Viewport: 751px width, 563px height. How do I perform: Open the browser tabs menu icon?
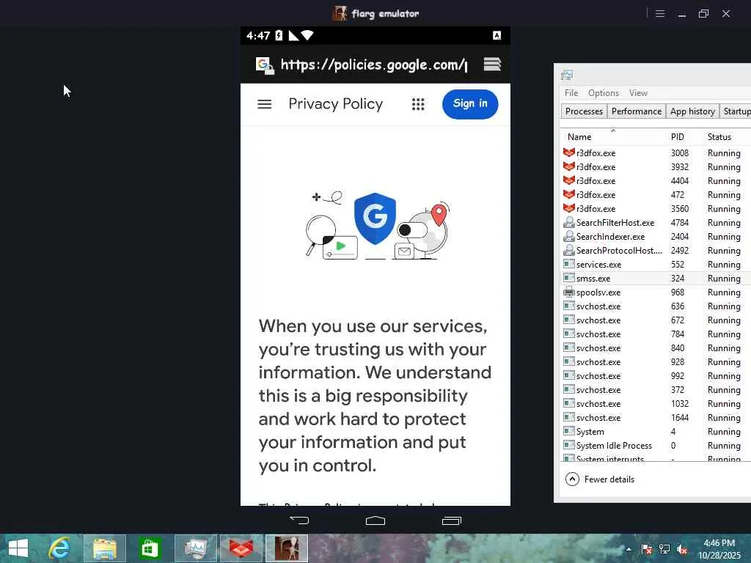[x=492, y=65]
